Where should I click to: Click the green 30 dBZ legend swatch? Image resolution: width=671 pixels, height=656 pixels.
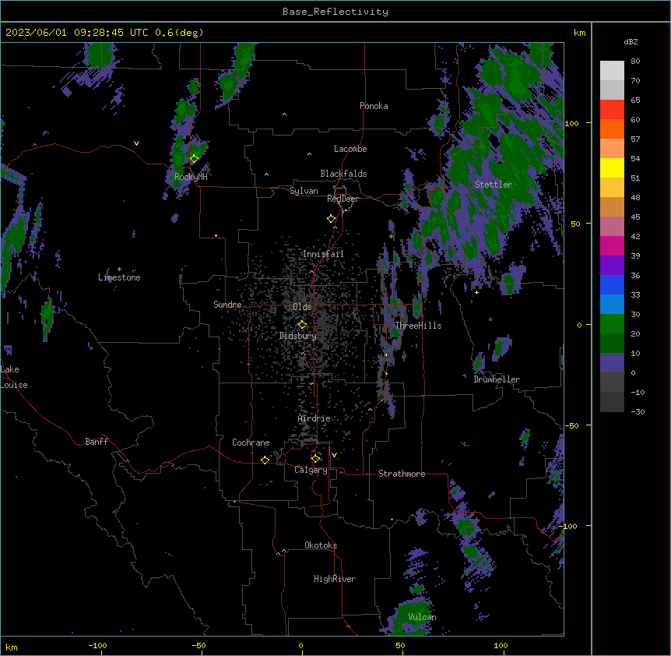pyautogui.click(x=612, y=324)
